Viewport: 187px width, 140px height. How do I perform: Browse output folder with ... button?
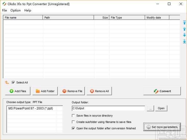150,108
